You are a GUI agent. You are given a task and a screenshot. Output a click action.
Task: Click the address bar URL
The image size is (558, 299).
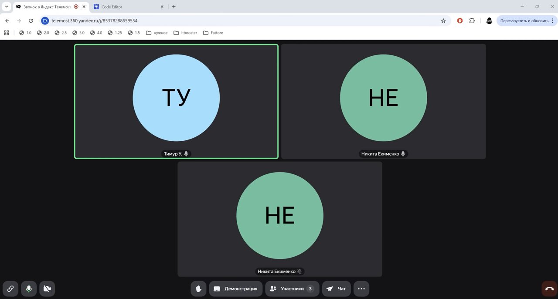(95, 20)
